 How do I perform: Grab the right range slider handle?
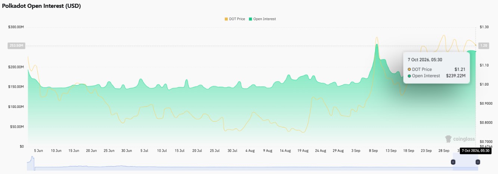click(x=477, y=162)
